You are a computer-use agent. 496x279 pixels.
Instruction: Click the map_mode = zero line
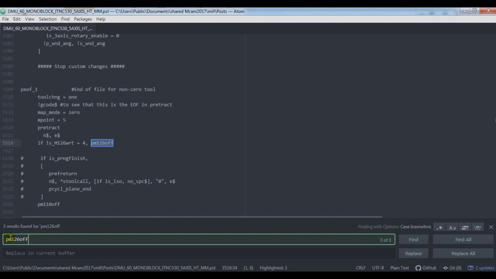[59, 112]
